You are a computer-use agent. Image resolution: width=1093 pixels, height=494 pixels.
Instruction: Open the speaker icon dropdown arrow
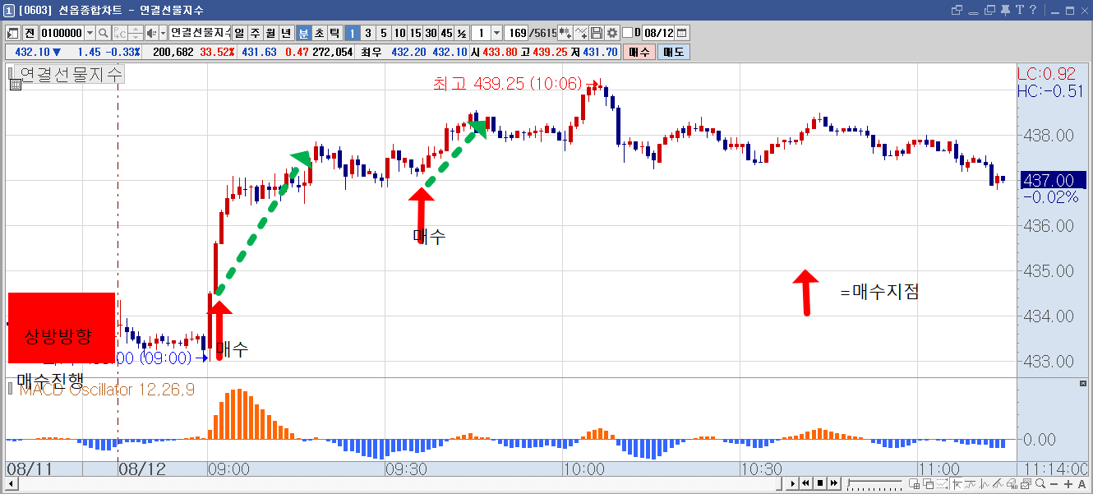point(162,33)
